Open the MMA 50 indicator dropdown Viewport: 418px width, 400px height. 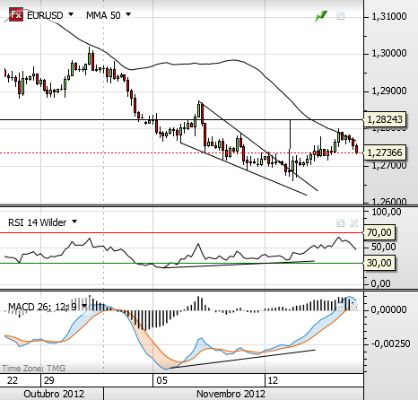pos(128,14)
